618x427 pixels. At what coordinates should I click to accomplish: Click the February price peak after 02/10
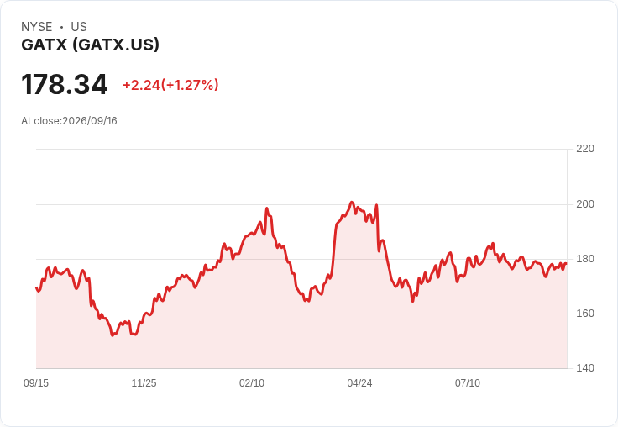[267, 208]
